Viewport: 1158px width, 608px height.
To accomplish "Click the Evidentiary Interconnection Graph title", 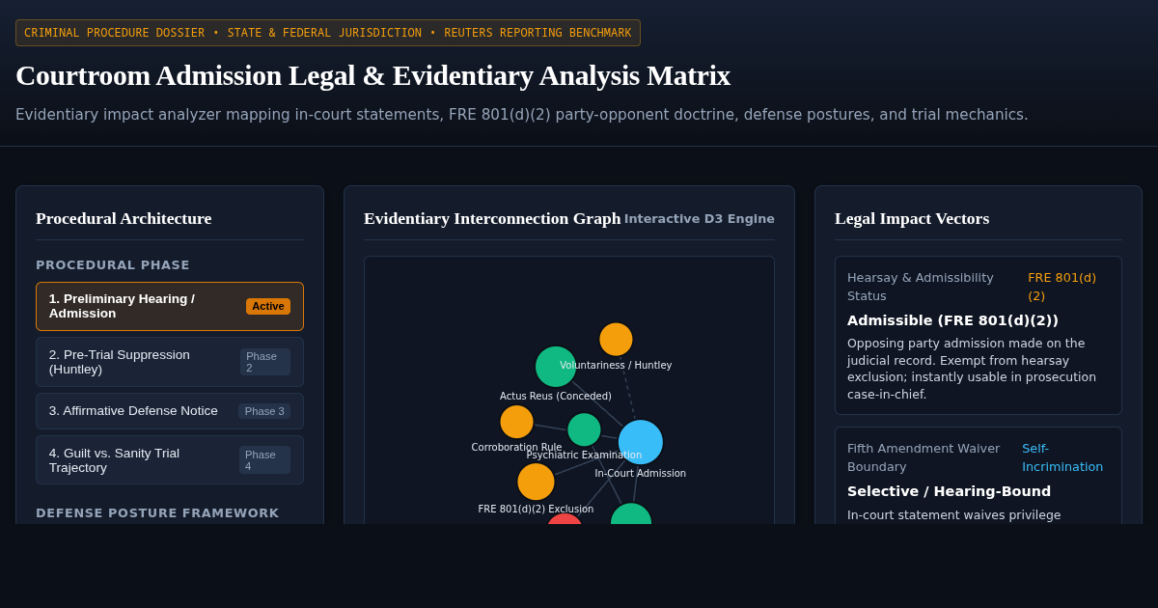I will pyautogui.click(x=492, y=218).
